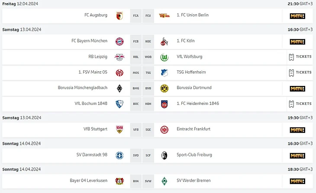Image resolution: width=316 pixels, height=193 pixels.
Task: Click the TSG Hoffenheim crest
Action: 164,73
